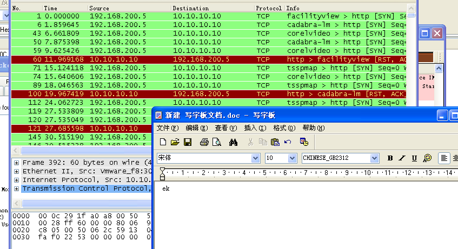Click hex dump row 0020

coord(82,230)
